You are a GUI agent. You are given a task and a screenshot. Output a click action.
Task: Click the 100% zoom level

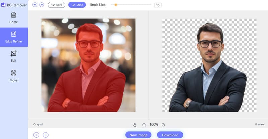pyautogui.click(x=154, y=125)
